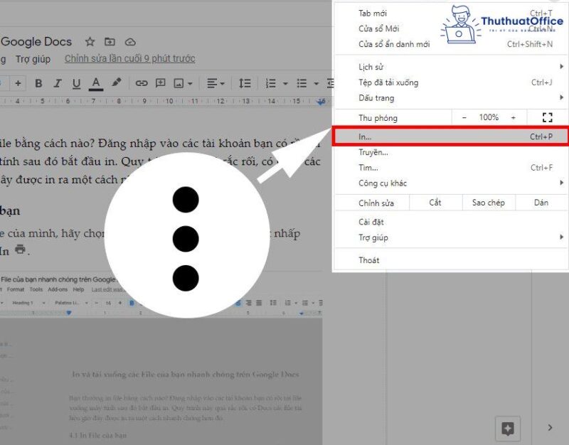Expand the 'Trợ giúp' submenu in Chrome menu
Screen dimensions: 569x445
[450, 237]
